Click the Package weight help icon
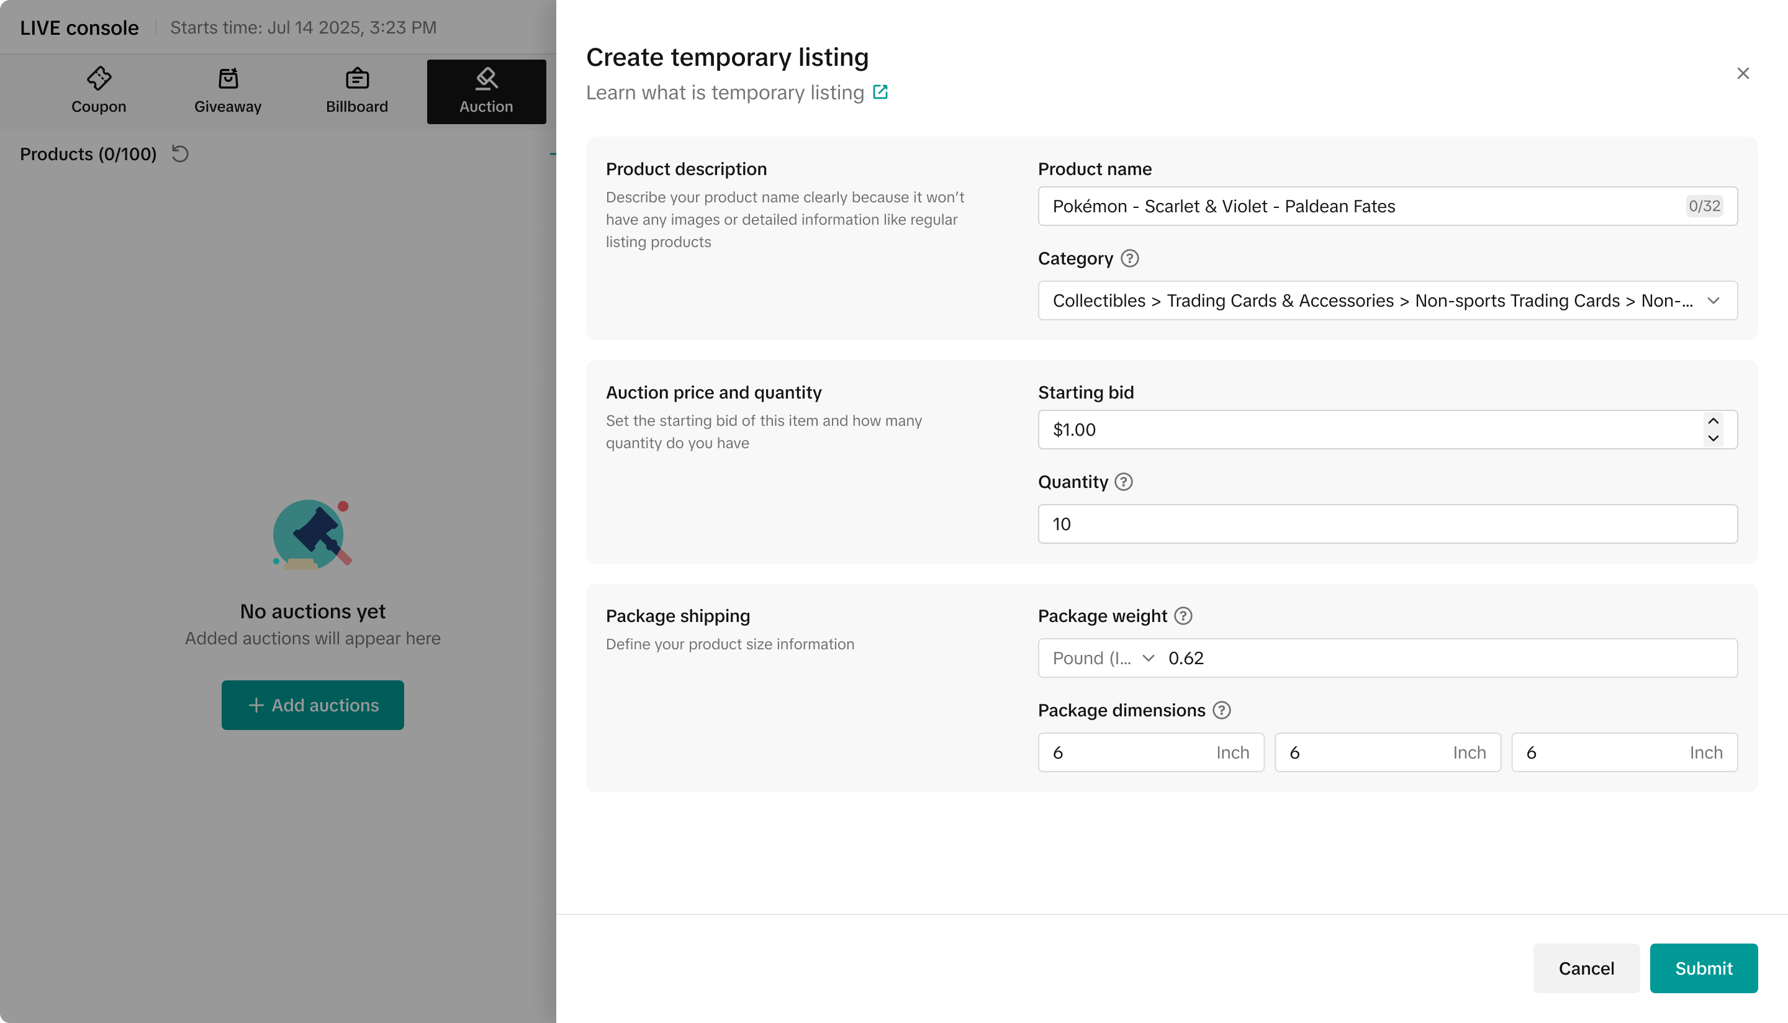Screen dimensions: 1788x1023 (x=1183, y=616)
